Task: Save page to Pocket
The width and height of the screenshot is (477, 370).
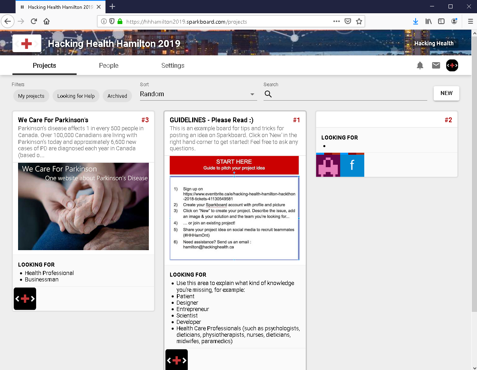Action: pos(348,21)
